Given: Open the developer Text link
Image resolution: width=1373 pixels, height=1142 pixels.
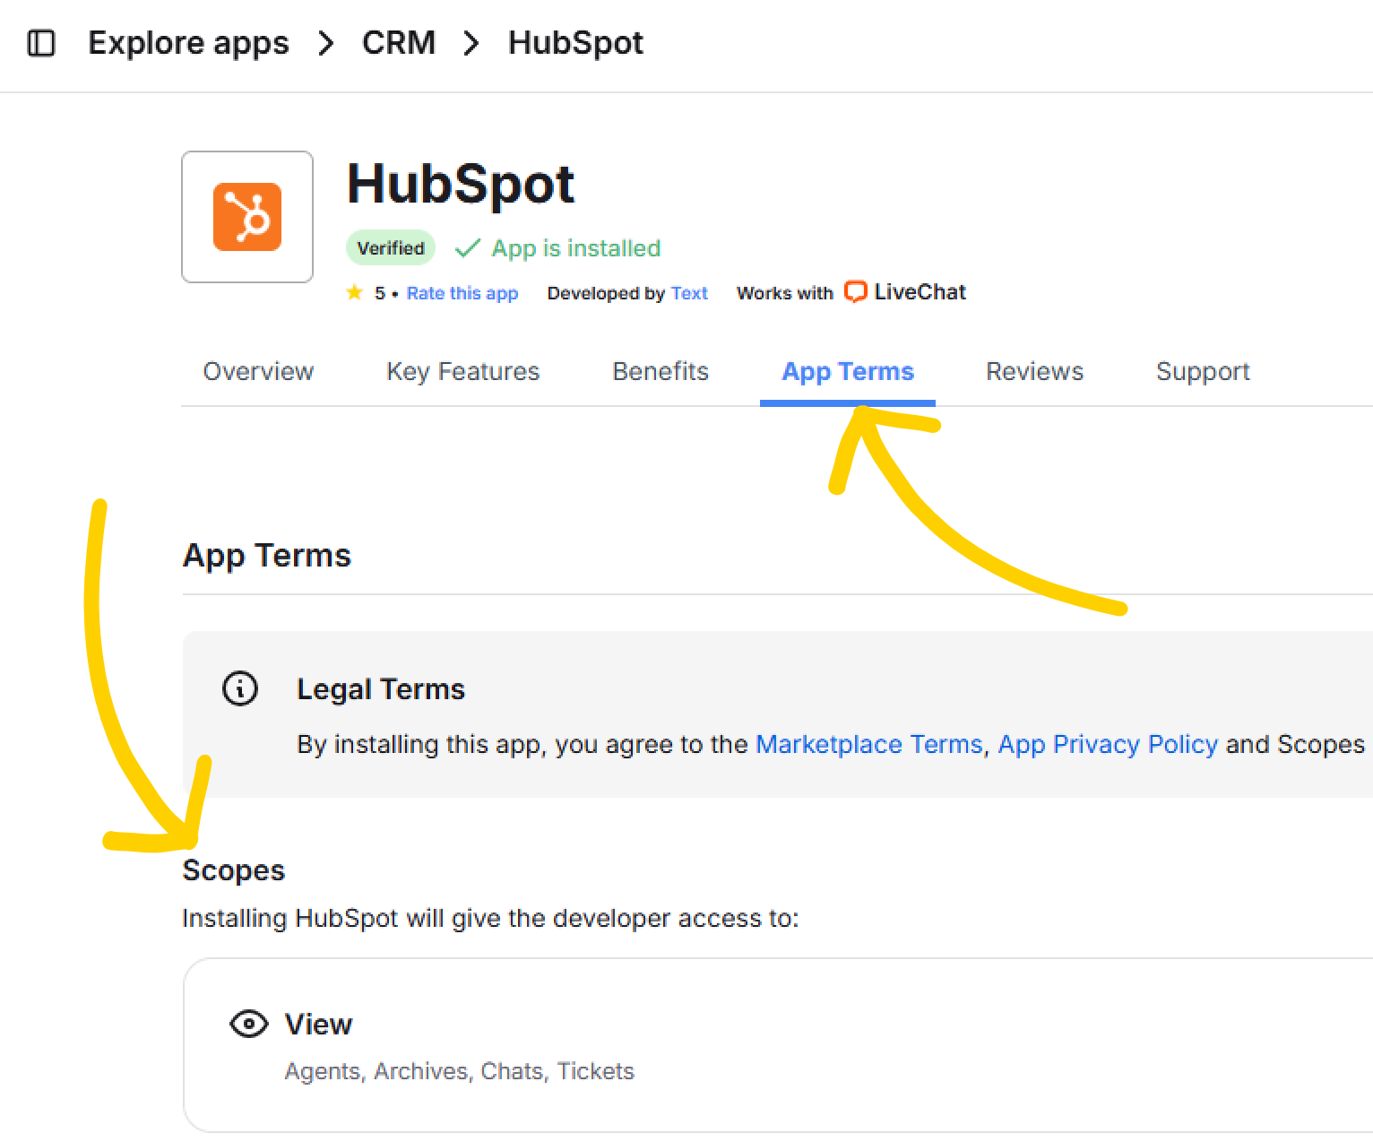Looking at the screenshot, I should click(689, 293).
